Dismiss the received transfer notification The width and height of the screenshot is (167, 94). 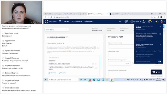160,45
